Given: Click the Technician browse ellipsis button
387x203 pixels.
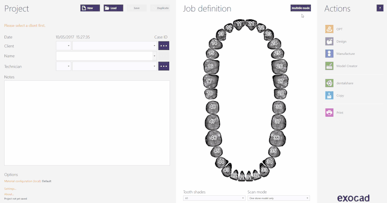Looking at the screenshot, I should [164, 66].
